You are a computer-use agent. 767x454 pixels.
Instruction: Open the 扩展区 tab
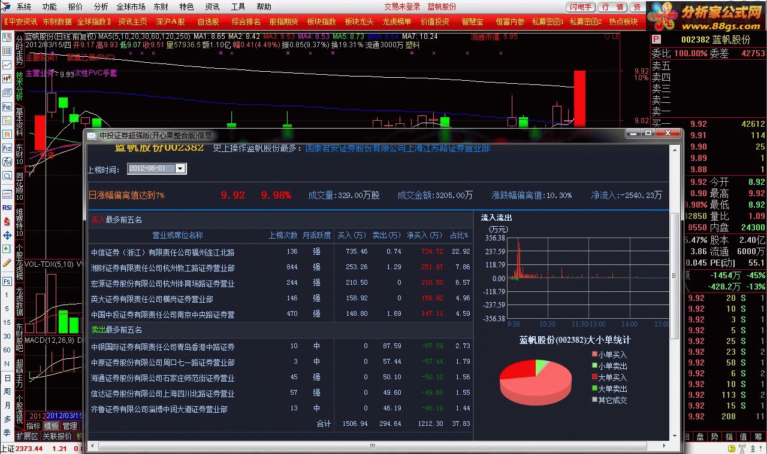coord(27,437)
